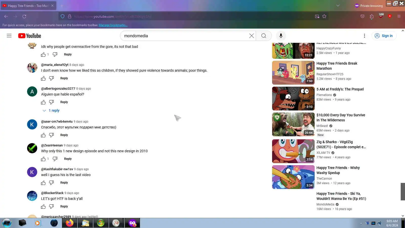The height and width of the screenshot is (228, 405).
Task: Show hidden system tray icons
Action: 361,223
